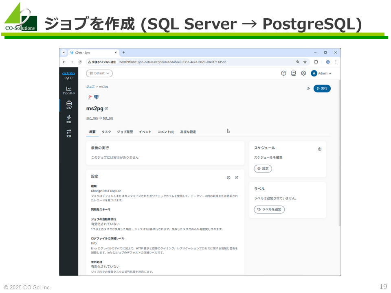Switch to the タスク tab
The height and width of the screenshot is (293, 391).
(106, 132)
